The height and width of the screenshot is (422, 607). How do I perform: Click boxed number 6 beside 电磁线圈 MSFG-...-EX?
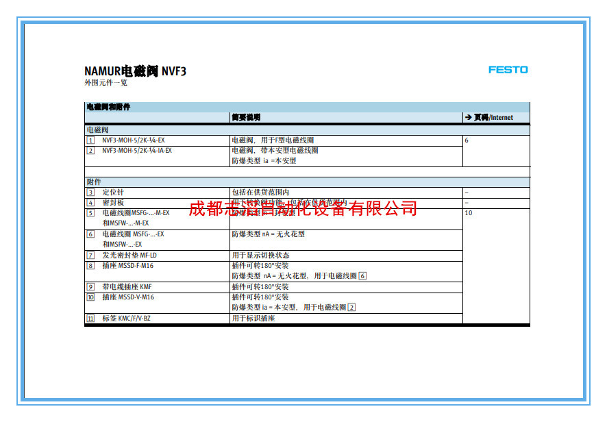90,234
